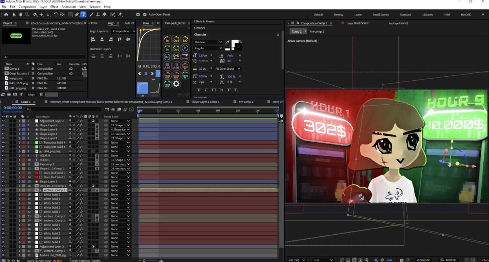This screenshot has width=489, height=262.
Task: Open font family dropdown showing Orbitron
Action: 209,42
